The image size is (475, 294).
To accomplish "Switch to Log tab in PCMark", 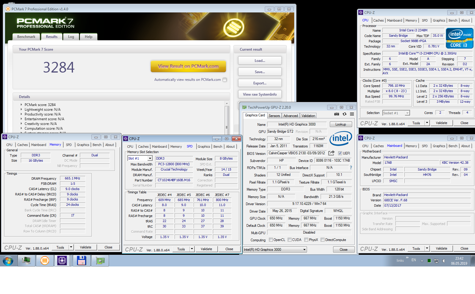I will pos(71,37).
